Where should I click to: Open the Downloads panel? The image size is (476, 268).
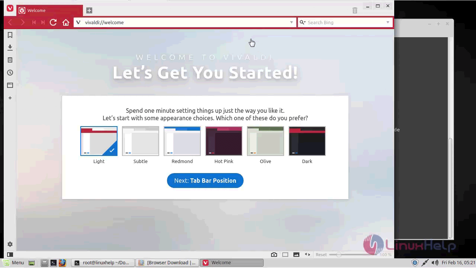[10, 48]
